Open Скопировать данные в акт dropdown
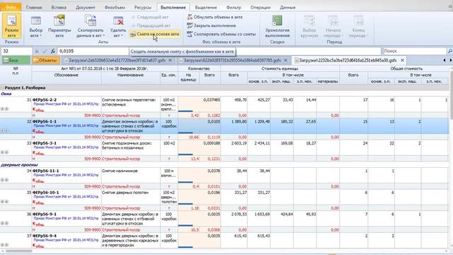Screen dimensions: 453x255 91,27
